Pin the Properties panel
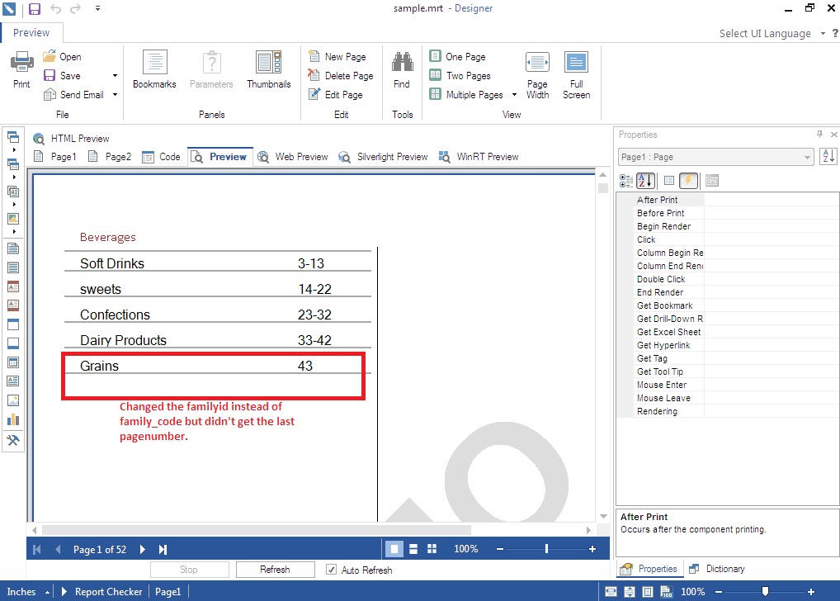840x601 pixels. (819, 134)
